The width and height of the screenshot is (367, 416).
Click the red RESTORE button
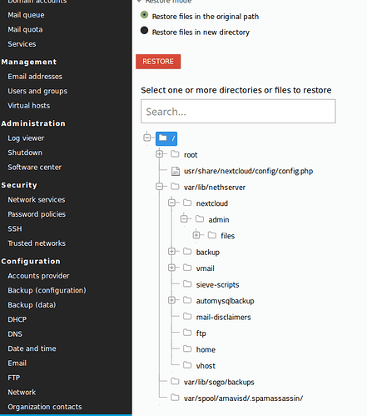point(158,62)
